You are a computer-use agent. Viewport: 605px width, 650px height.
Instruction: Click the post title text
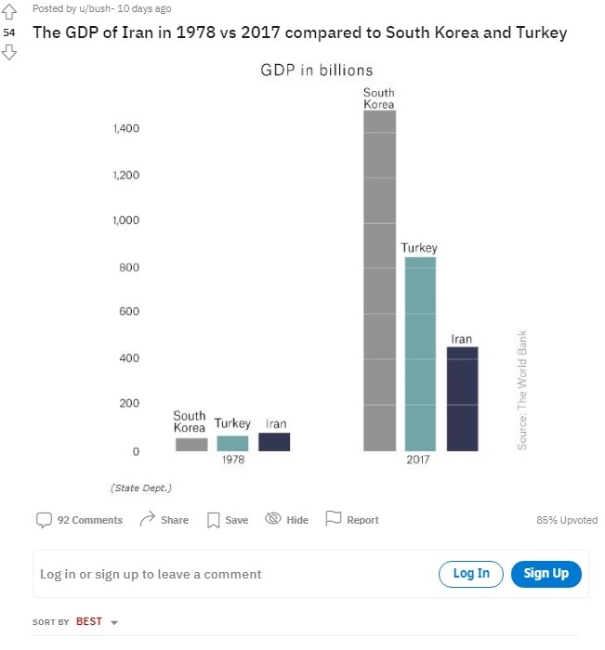click(299, 32)
